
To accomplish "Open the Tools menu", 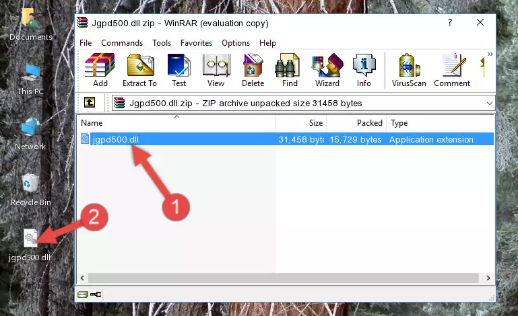I will [162, 43].
